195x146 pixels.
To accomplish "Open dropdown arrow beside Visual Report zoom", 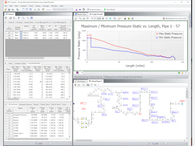I will 98,85.
